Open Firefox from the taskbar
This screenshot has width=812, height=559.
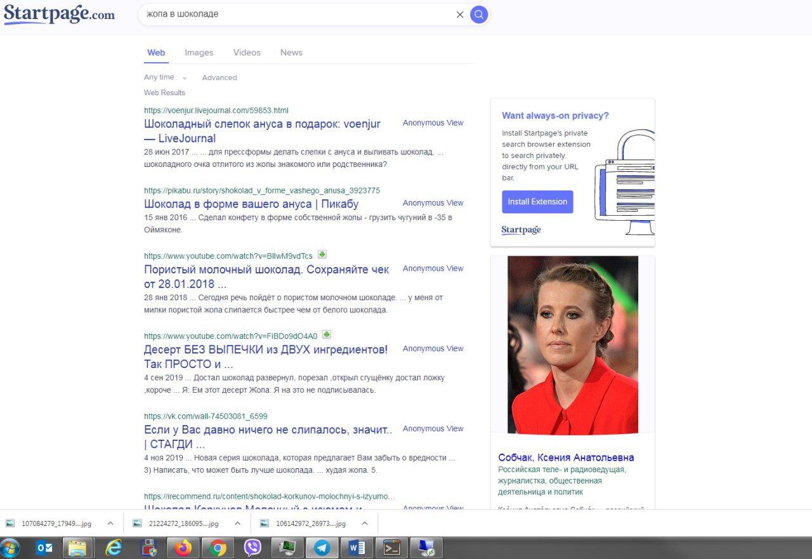[x=183, y=548]
